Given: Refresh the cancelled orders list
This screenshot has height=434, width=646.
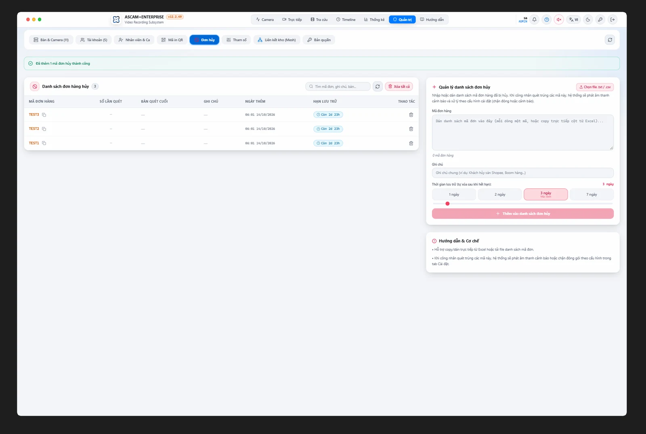Looking at the screenshot, I should 378,86.
